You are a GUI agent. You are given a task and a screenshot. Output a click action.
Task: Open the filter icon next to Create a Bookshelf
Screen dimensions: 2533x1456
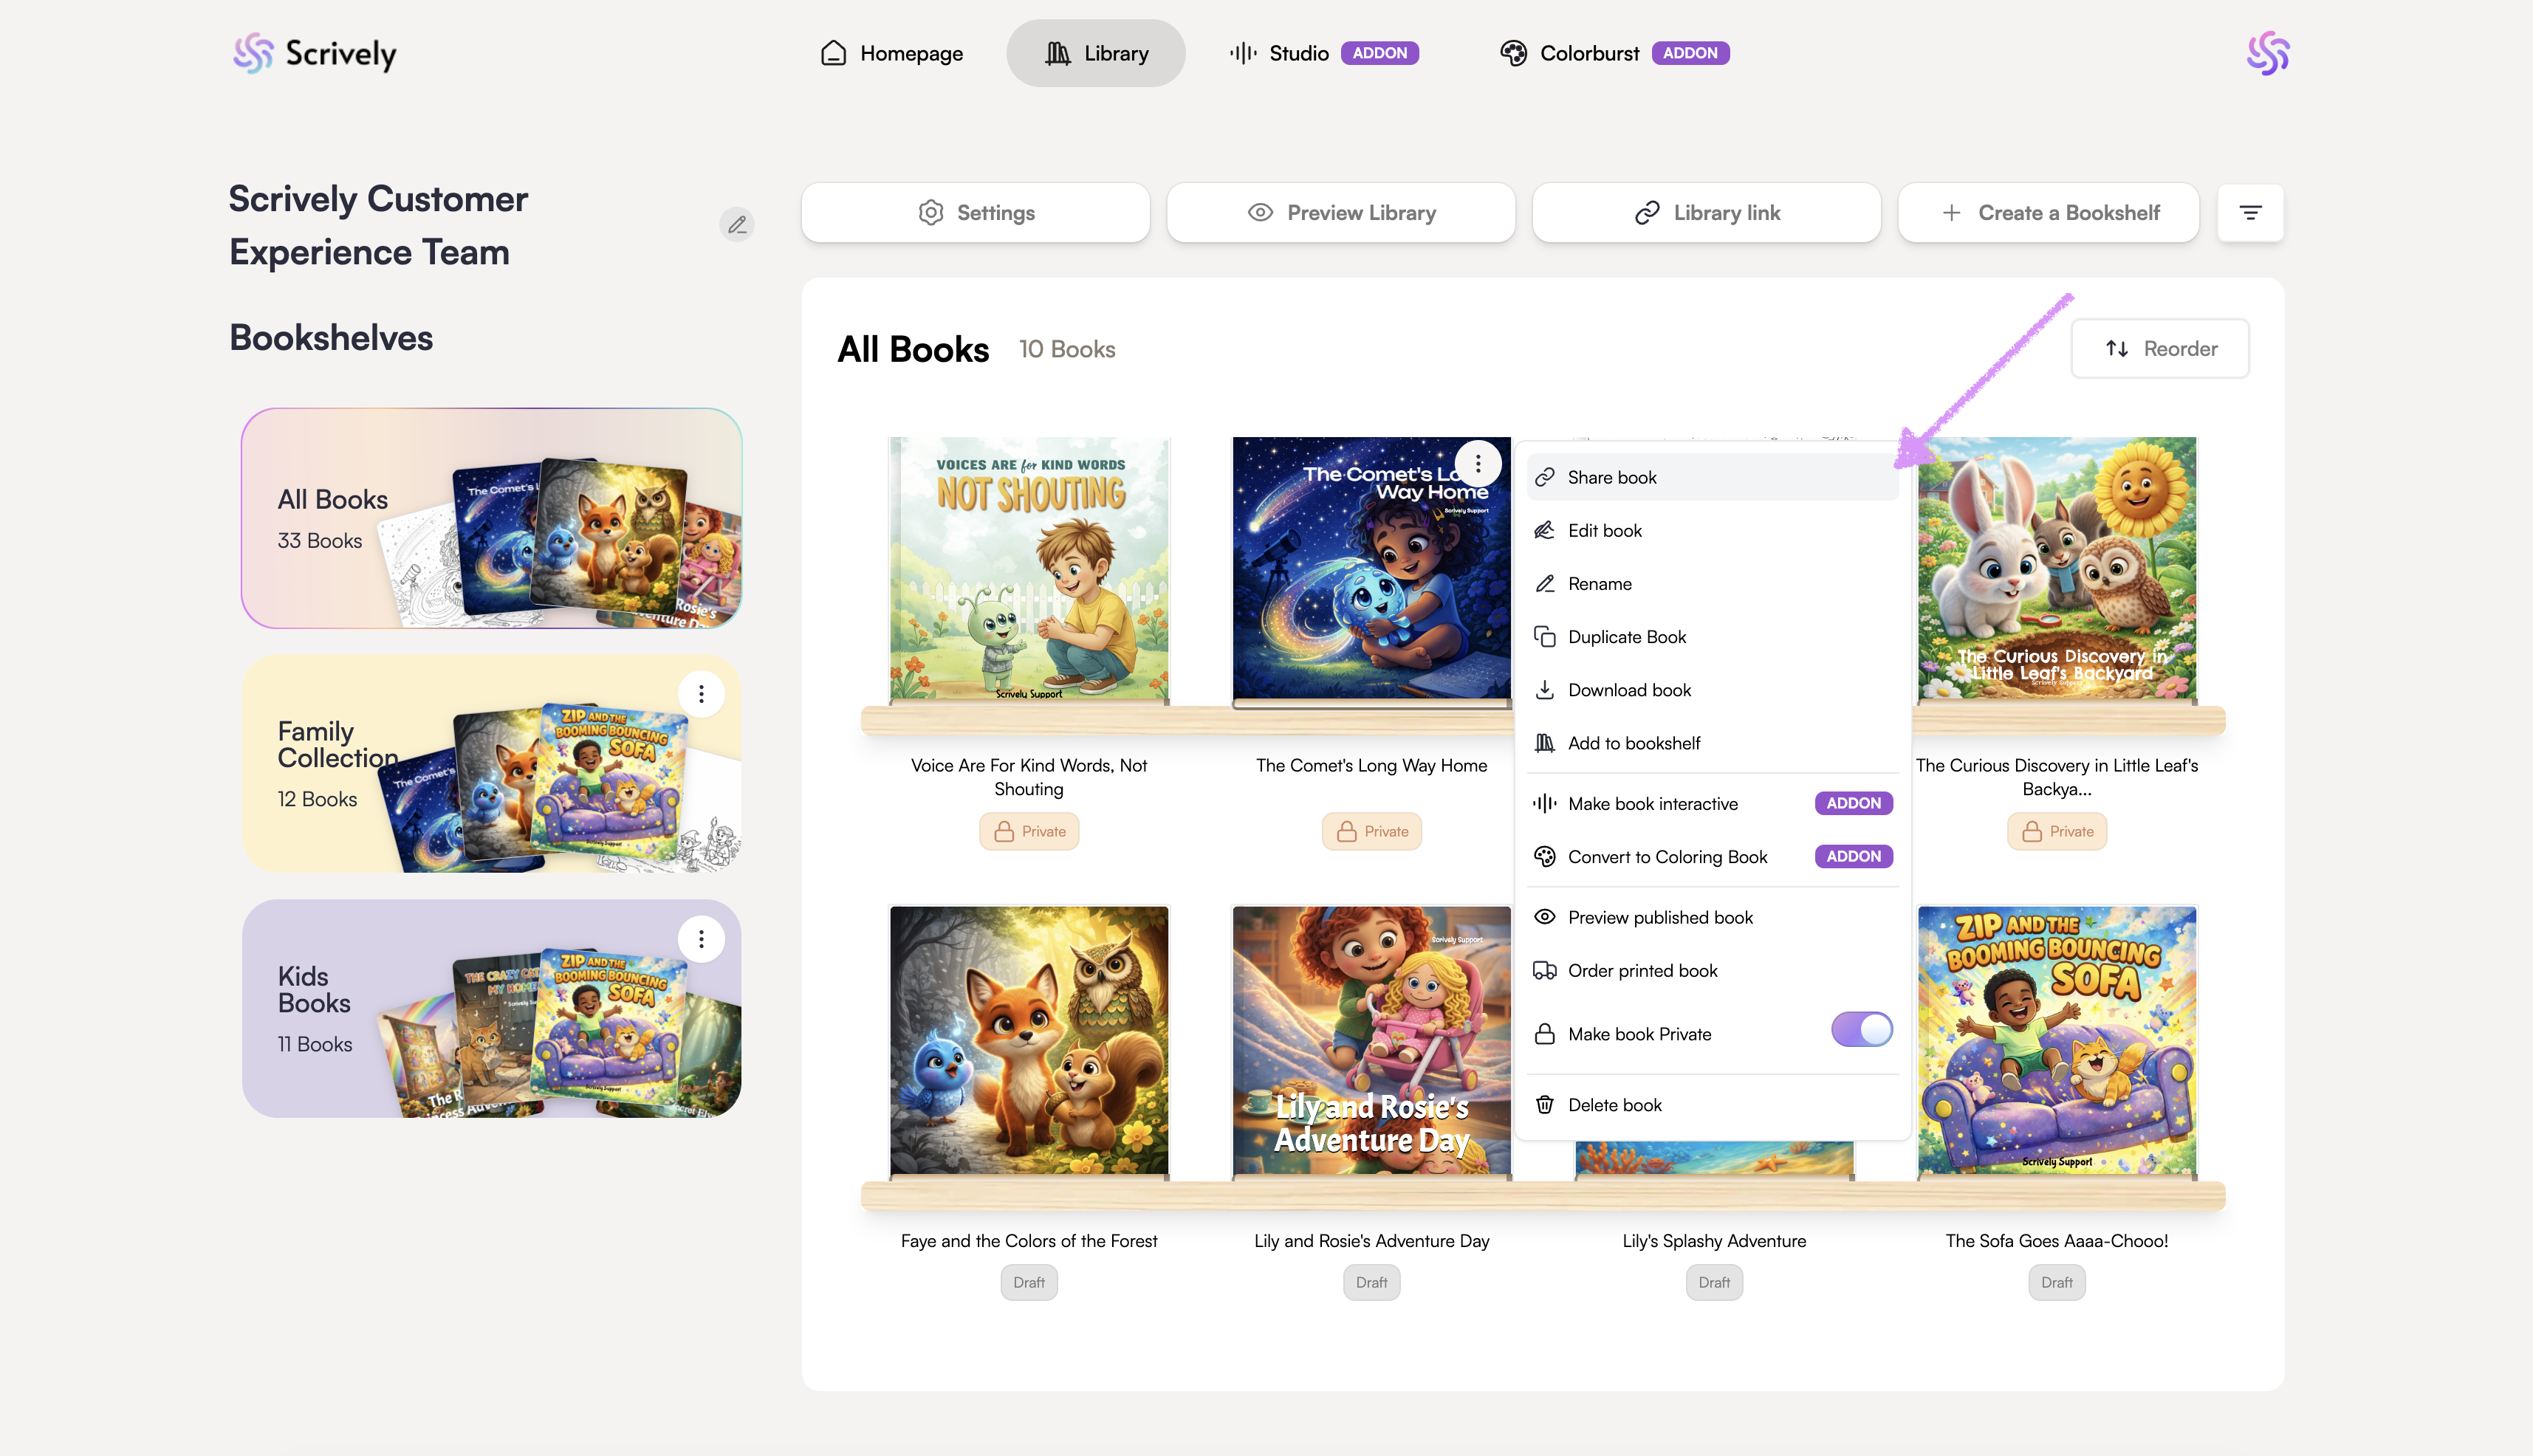coord(2250,212)
